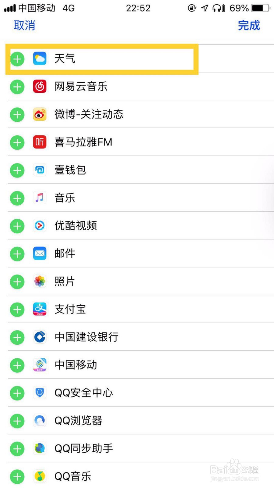Add the Weather (天气) widget with green plus
Screen dimensions: 274x488
pyautogui.click(x=17, y=59)
